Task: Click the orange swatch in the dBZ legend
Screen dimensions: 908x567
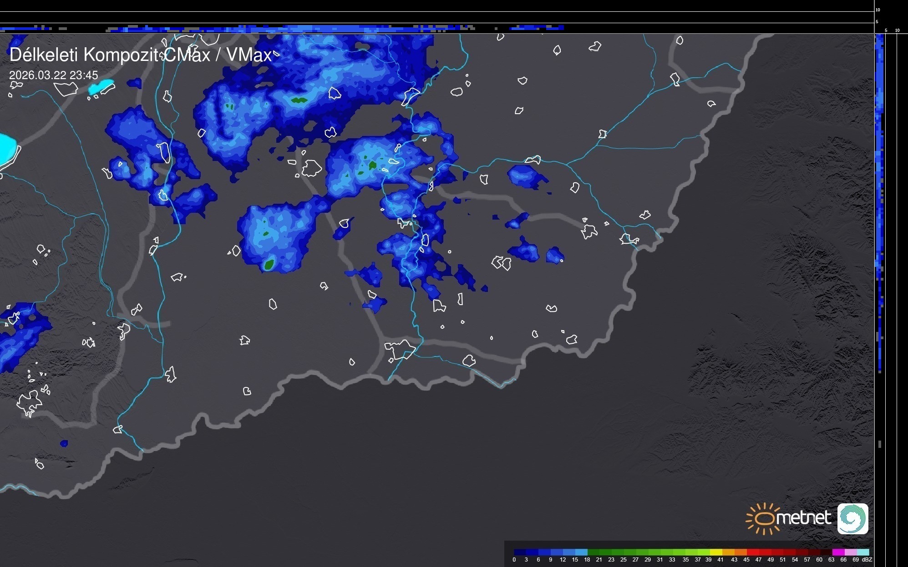Action: [740, 552]
